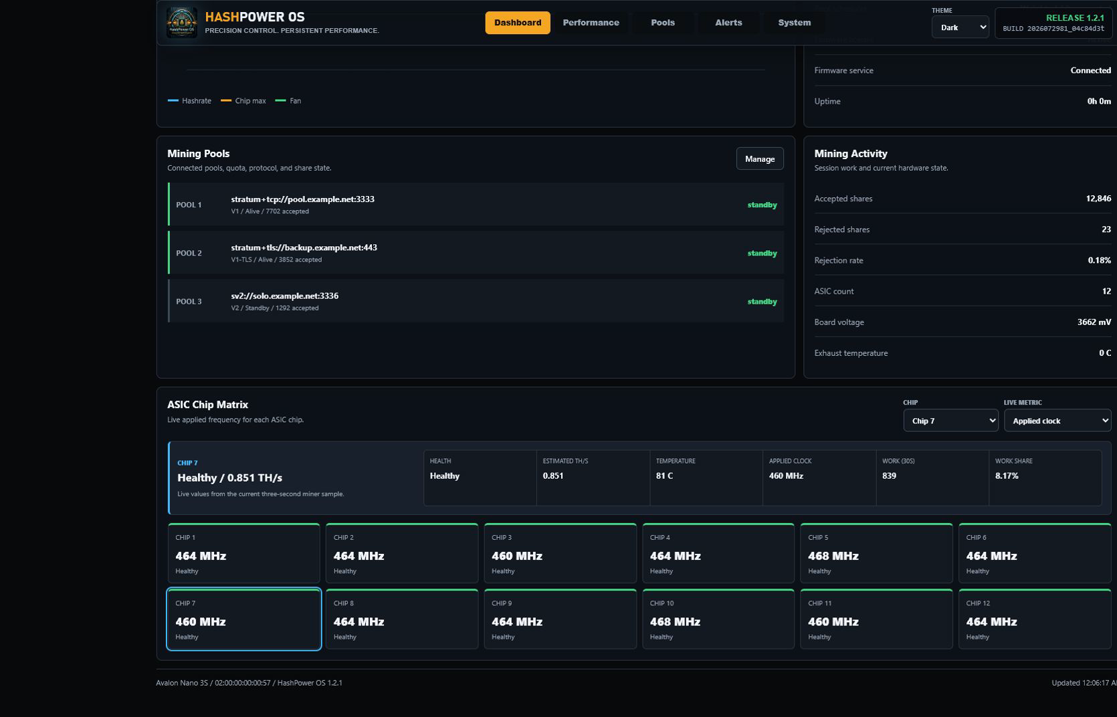The height and width of the screenshot is (717, 1117).
Task: Click the Uptime value 0h 0m
Action: (x=1099, y=101)
